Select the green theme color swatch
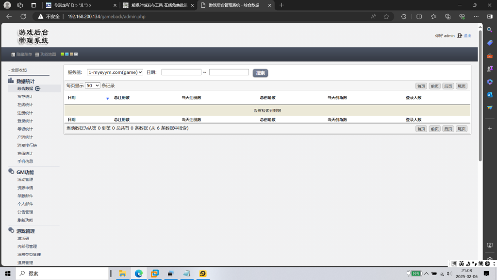The width and height of the screenshot is (497, 280). coord(62,54)
